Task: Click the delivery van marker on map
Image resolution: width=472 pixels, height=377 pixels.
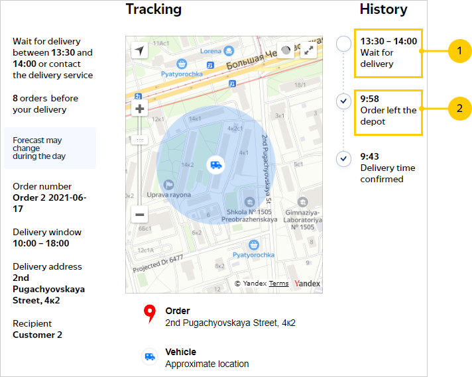Action: click(x=215, y=164)
